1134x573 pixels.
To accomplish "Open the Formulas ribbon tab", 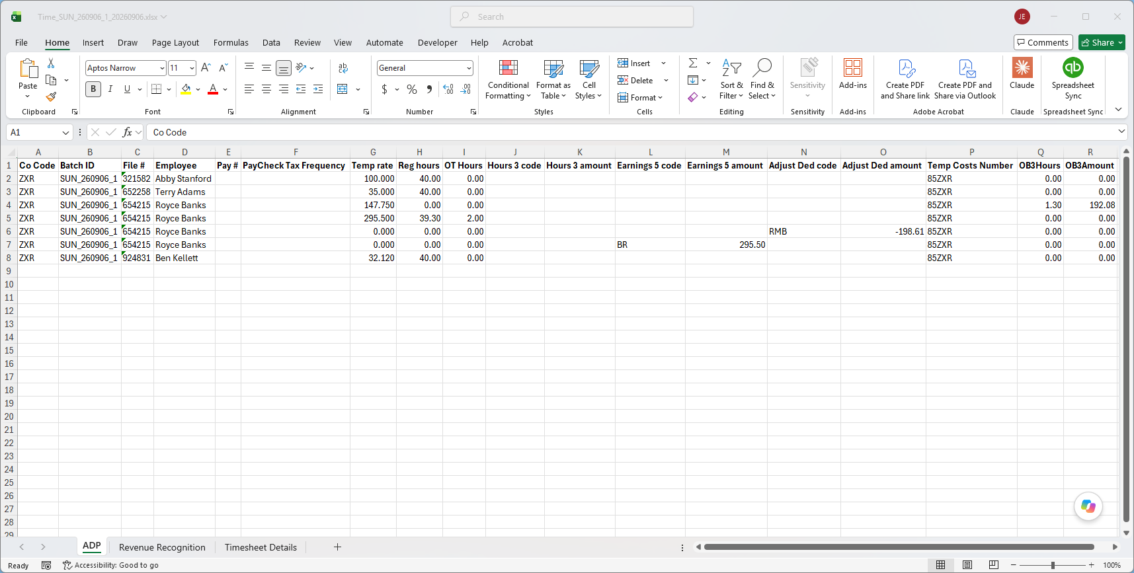I will pyautogui.click(x=231, y=42).
